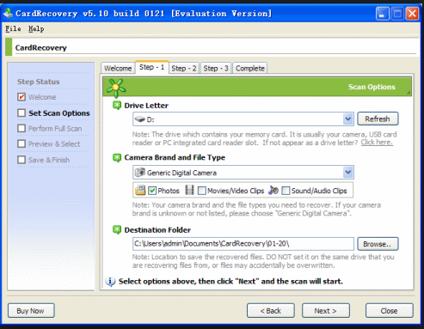Click the < Back button
This screenshot has width=424, height=329.
click(271, 311)
